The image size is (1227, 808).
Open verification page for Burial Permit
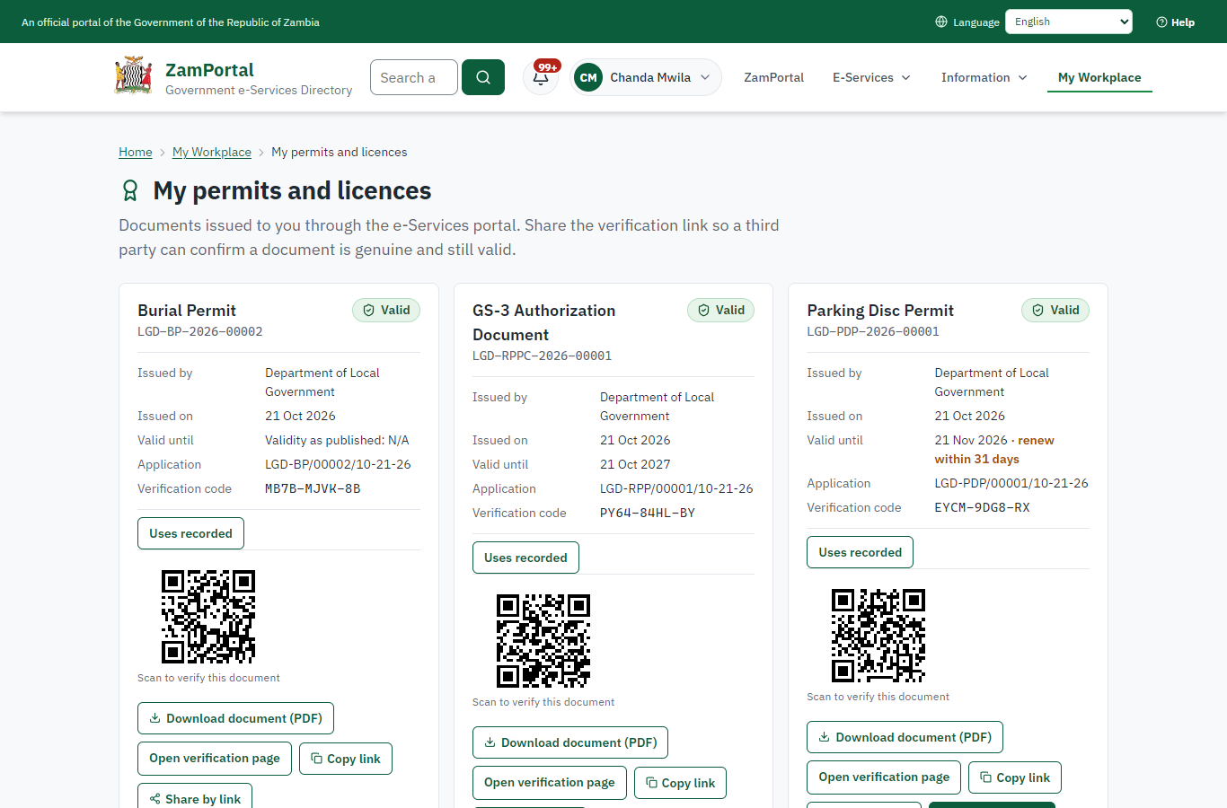pos(215,759)
